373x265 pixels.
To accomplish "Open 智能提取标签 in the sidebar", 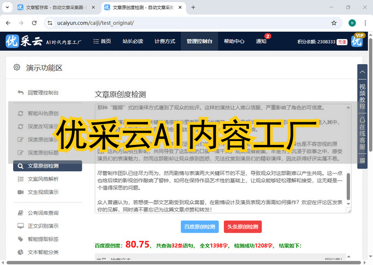I will [43, 239].
